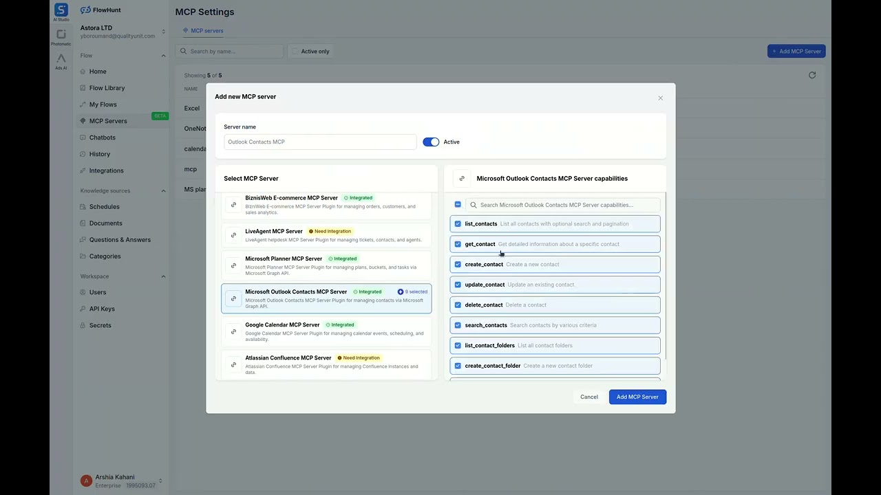Click the Users sidebar icon

83,292
